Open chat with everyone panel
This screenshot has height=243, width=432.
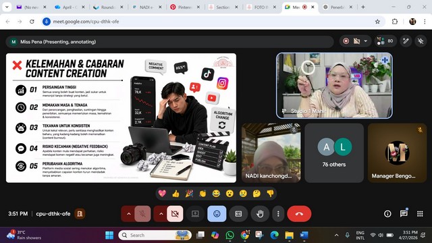click(404, 214)
